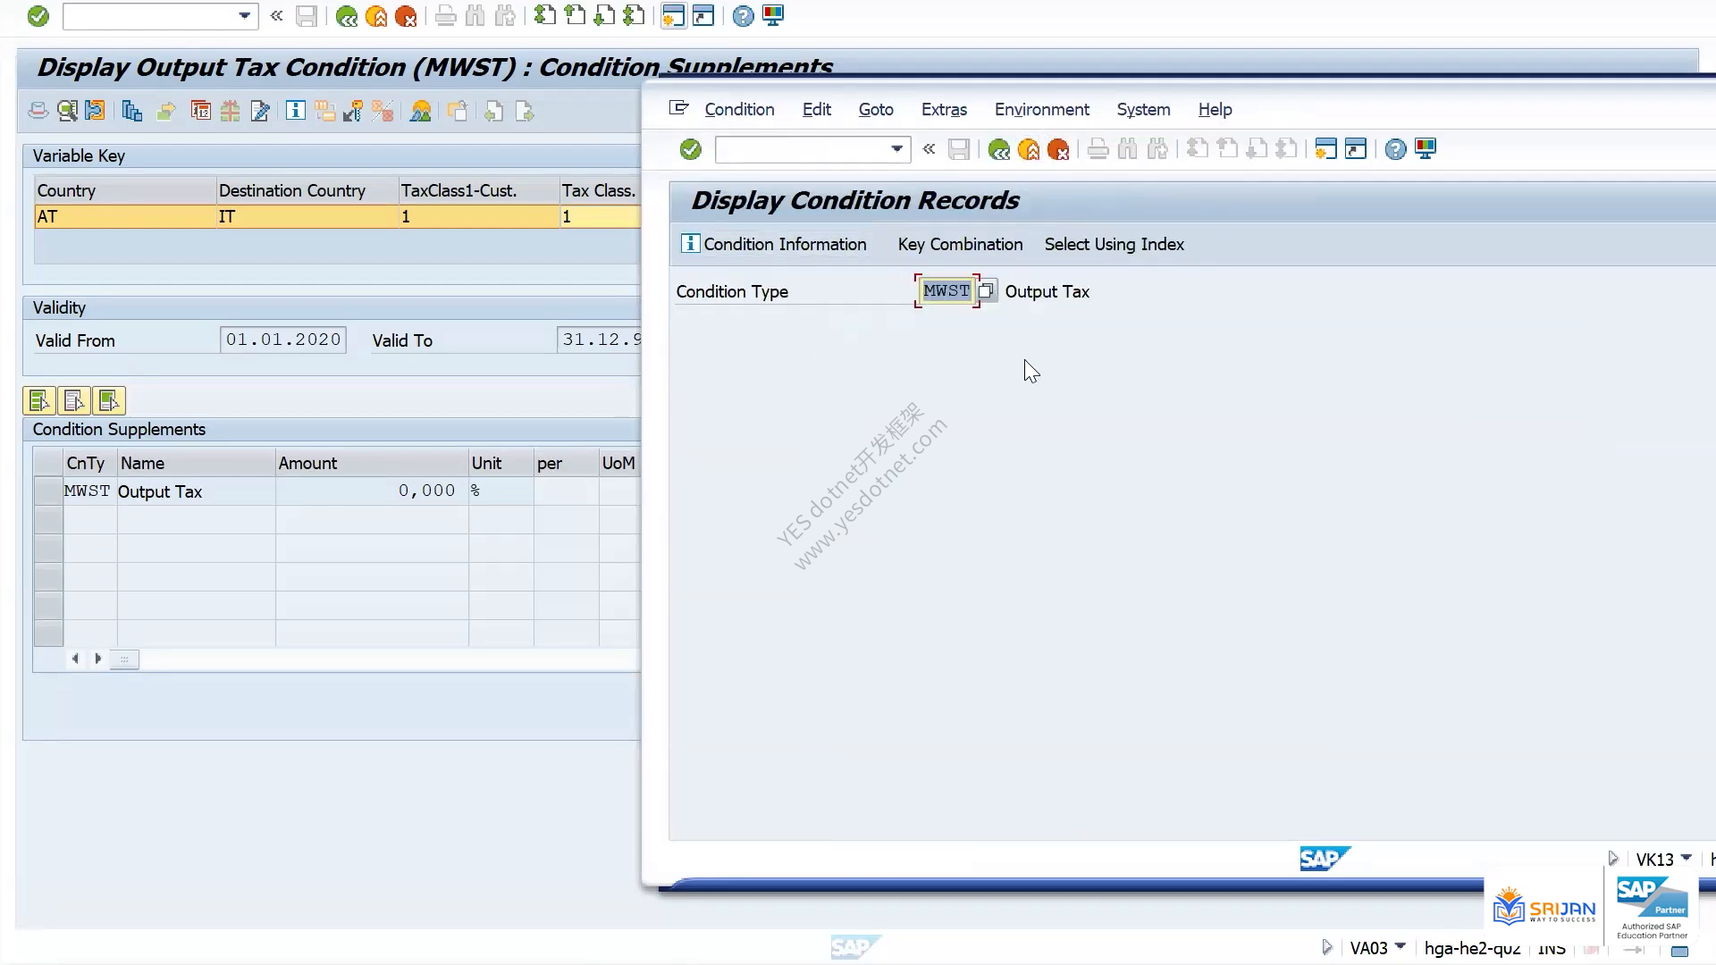Click the Select Using Index button
Image resolution: width=1716 pixels, height=965 pixels.
[1114, 244]
